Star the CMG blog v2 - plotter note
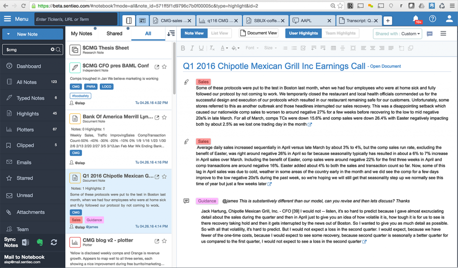The width and height of the screenshot is (458, 268). (165, 241)
